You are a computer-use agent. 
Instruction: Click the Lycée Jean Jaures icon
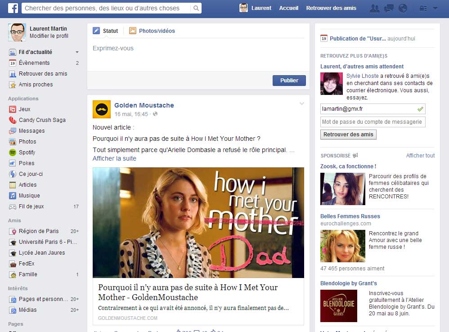(13, 253)
